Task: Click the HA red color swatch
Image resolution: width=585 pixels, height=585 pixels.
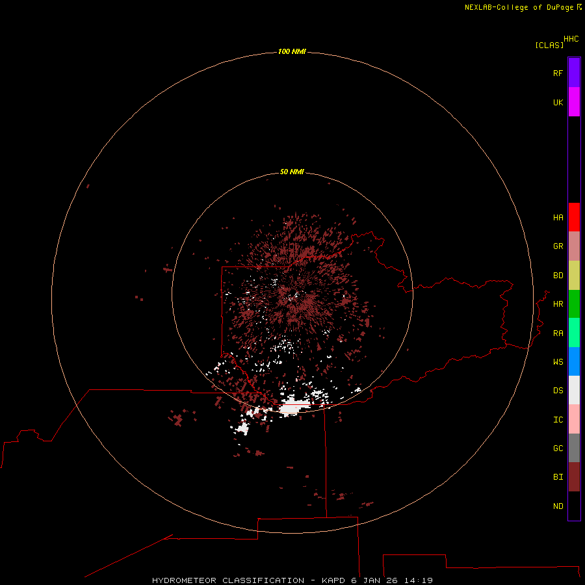Action: (x=574, y=217)
